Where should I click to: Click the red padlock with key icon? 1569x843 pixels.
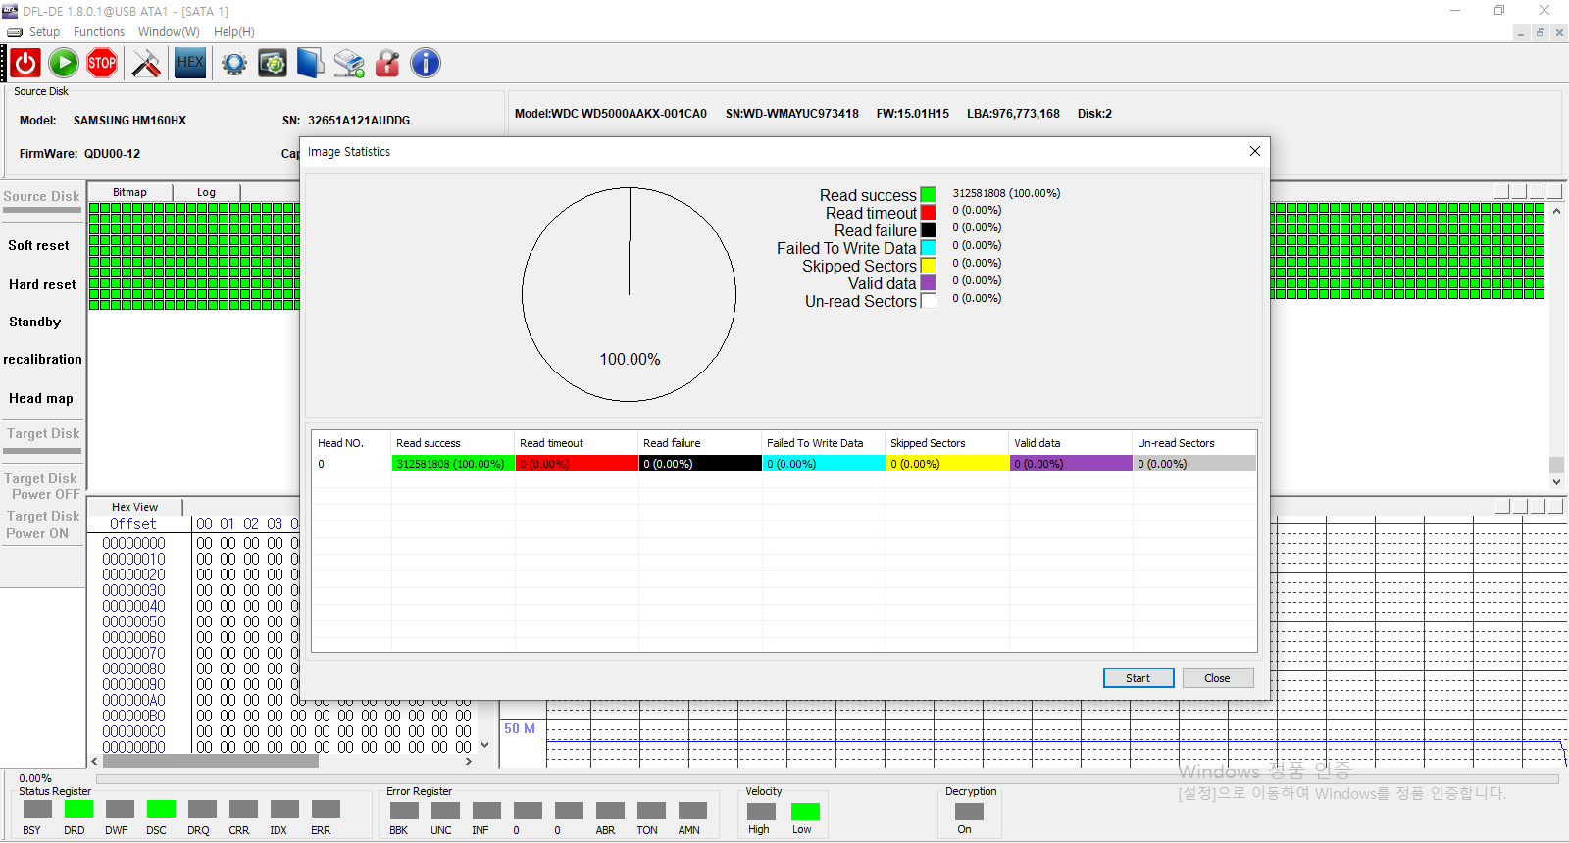pyautogui.click(x=388, y=64)
